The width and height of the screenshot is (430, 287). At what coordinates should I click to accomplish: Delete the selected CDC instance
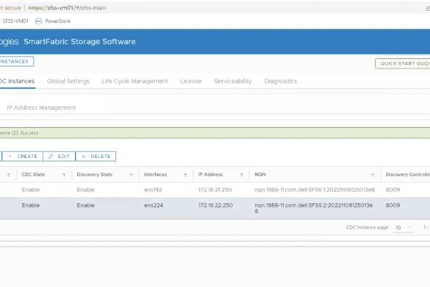click(x=96, y=156)
